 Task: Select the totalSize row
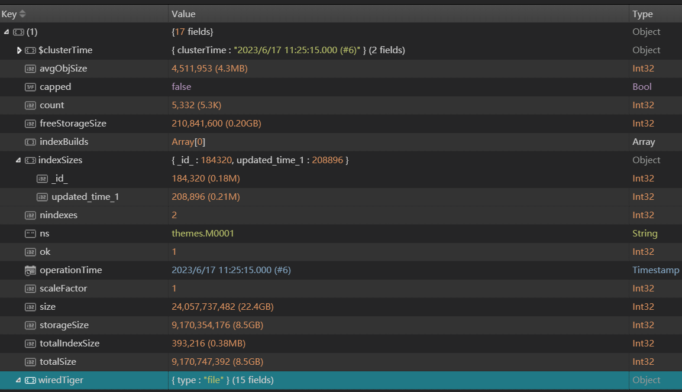pos(58,362)
